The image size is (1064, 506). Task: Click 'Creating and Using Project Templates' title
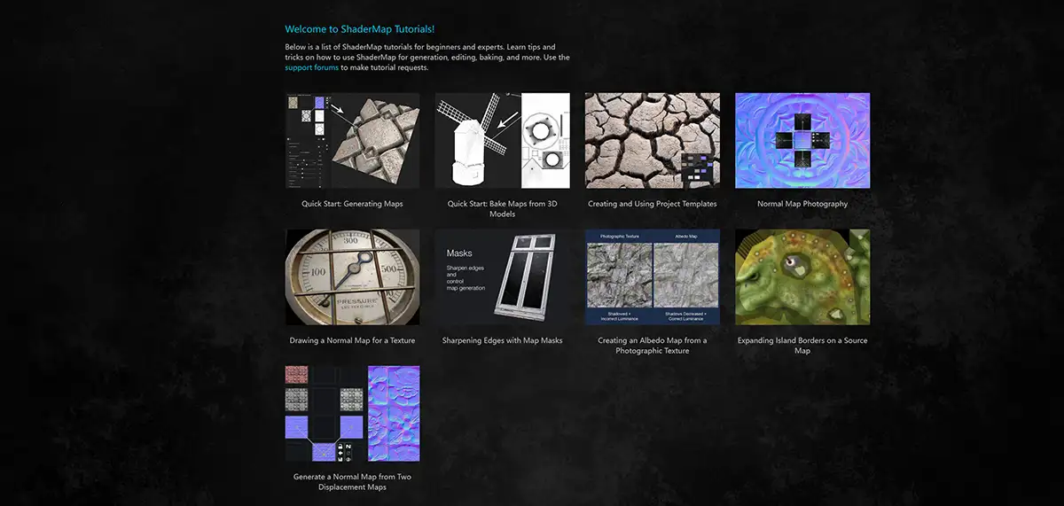point(652,204)
